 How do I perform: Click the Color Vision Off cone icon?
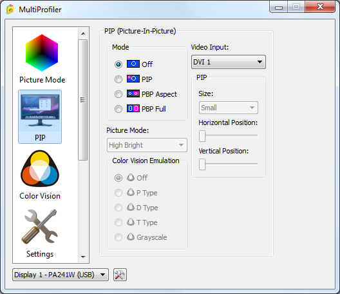131,177
